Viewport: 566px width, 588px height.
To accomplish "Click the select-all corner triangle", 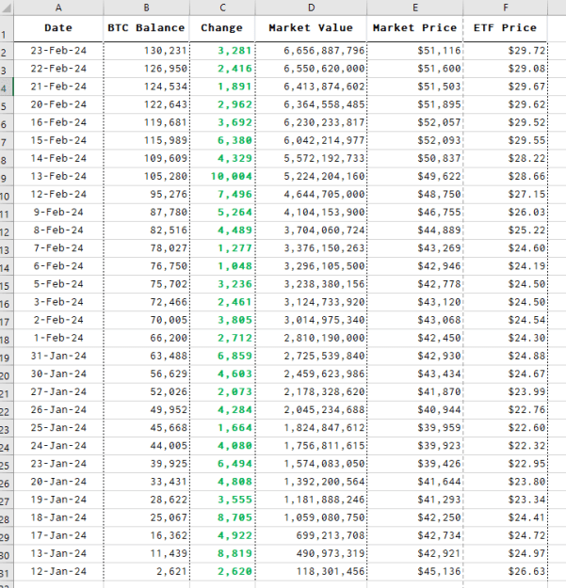I will [x=7, y=8].
